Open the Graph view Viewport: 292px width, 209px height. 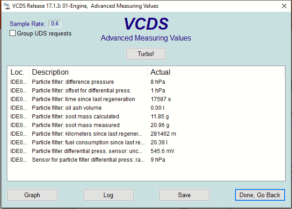(x=32, y=195)
